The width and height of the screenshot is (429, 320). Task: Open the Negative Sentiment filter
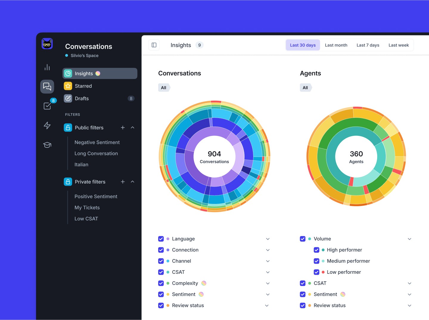tap(97, 142)
